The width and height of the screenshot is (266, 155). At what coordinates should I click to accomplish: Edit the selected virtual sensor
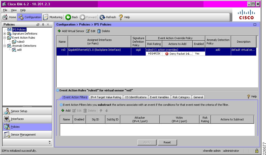pos(91,31)
